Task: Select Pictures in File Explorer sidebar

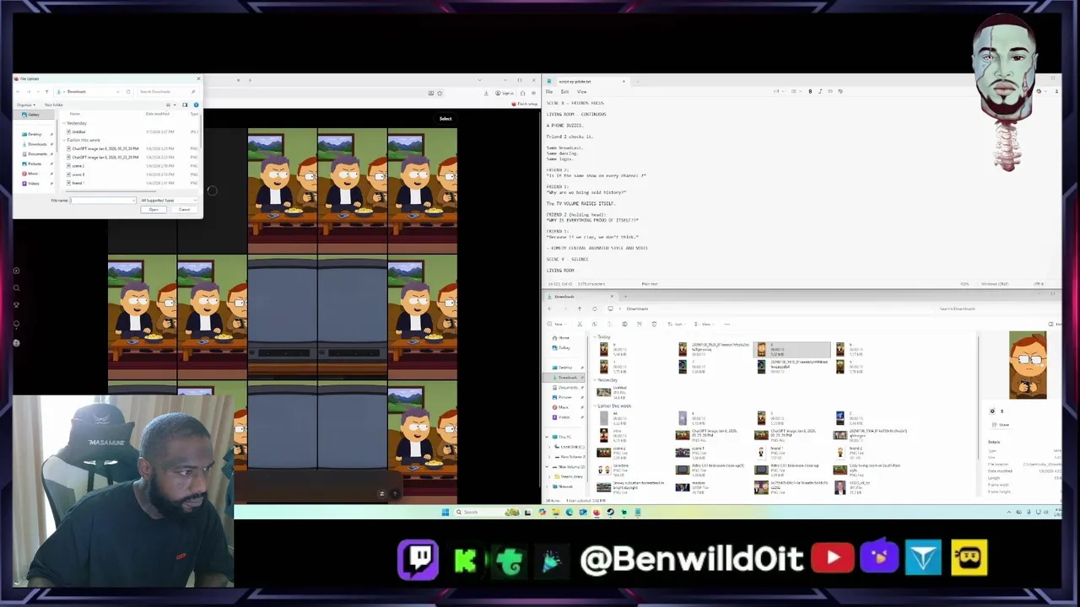Action: [x=564, y=397]
